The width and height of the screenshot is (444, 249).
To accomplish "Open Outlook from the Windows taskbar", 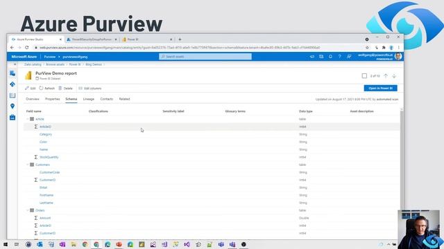I will point(40,244).
